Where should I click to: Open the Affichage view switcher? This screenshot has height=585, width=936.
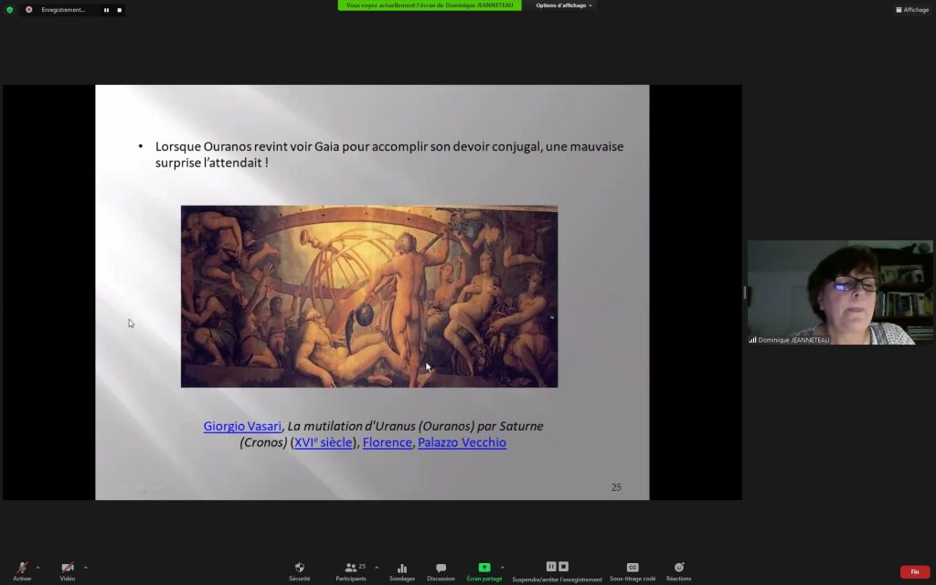(912, 9)
